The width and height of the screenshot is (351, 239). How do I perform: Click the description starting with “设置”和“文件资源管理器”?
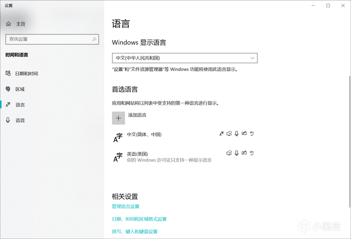[x=175, y=69]
